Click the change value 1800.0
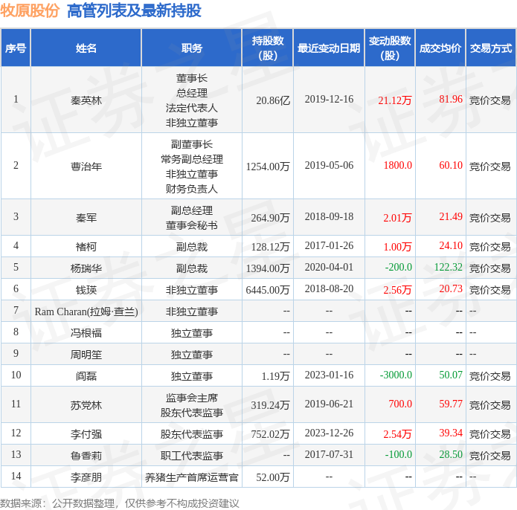This screenshot has width=517, height=510. point(398,165)
